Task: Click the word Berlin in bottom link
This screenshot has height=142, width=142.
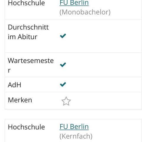Action: (79, 127)
